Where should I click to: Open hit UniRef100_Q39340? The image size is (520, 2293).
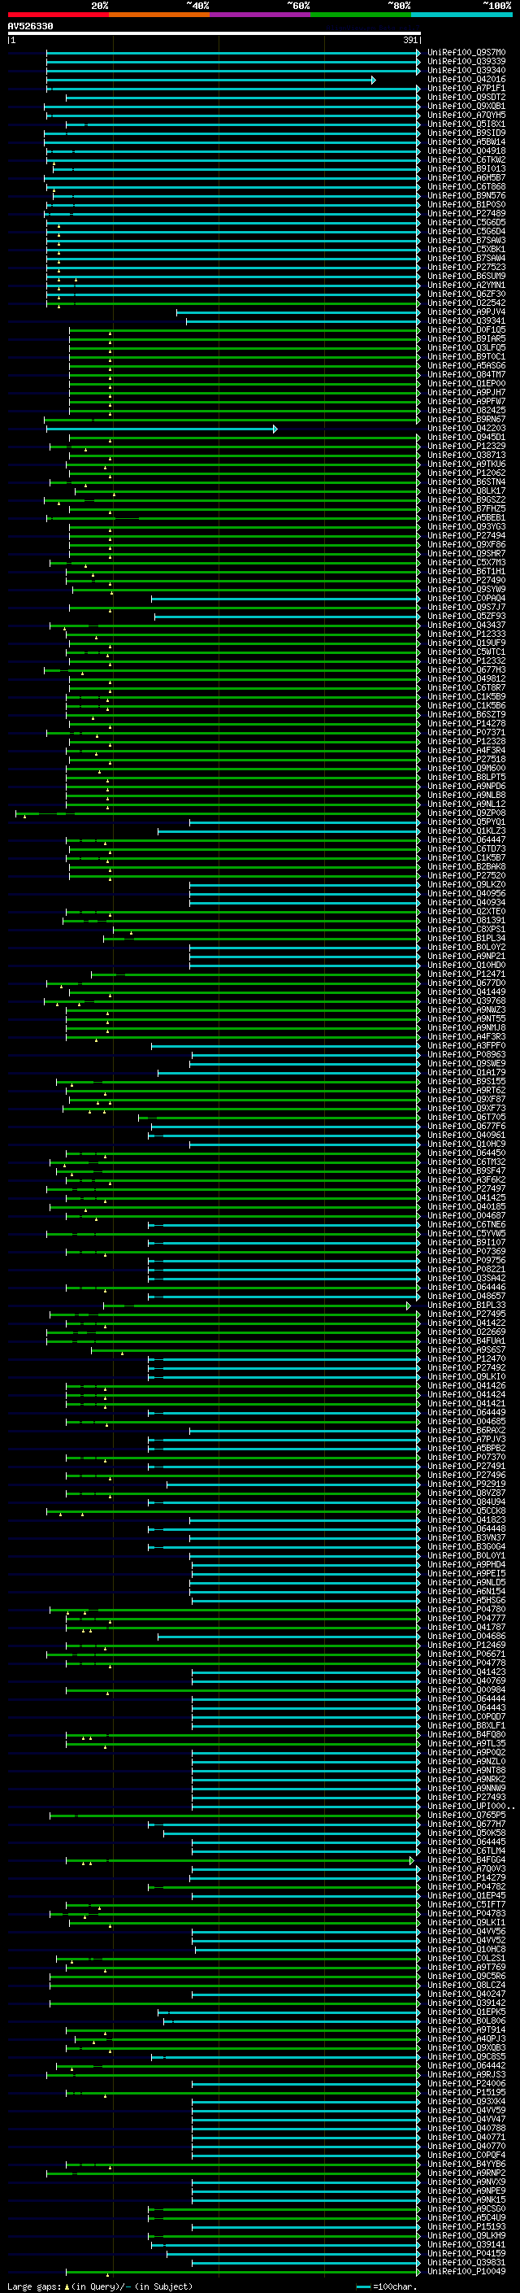(466, 70)
